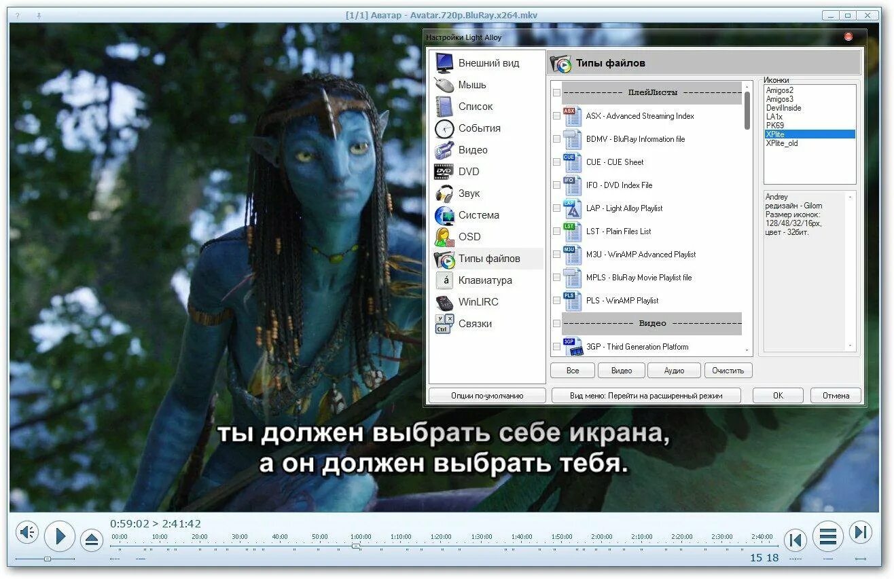This screenshot has width=894, height=579.
Task: Select Amigos2 icon set
Action: [x=810, y=90]
